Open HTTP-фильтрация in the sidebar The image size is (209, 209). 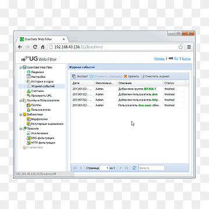[43, 143]
